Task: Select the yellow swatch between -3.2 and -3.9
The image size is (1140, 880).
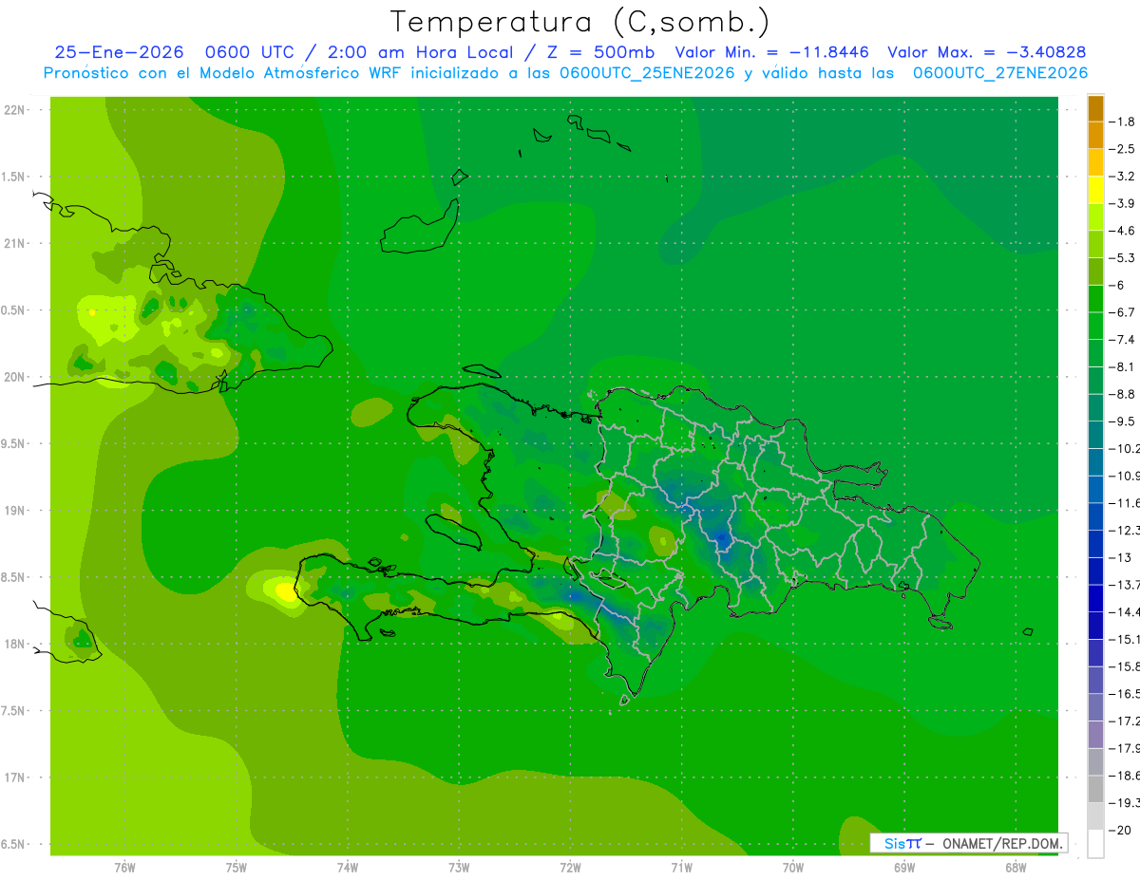Action: pos(1095,190)
